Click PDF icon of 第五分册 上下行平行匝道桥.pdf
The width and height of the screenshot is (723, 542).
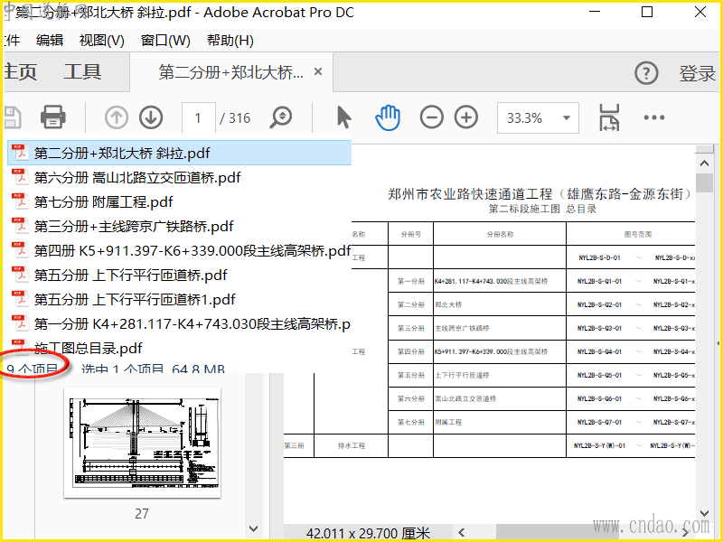[19, 276]
